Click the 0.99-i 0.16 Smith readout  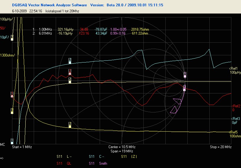tap(118, 33)
